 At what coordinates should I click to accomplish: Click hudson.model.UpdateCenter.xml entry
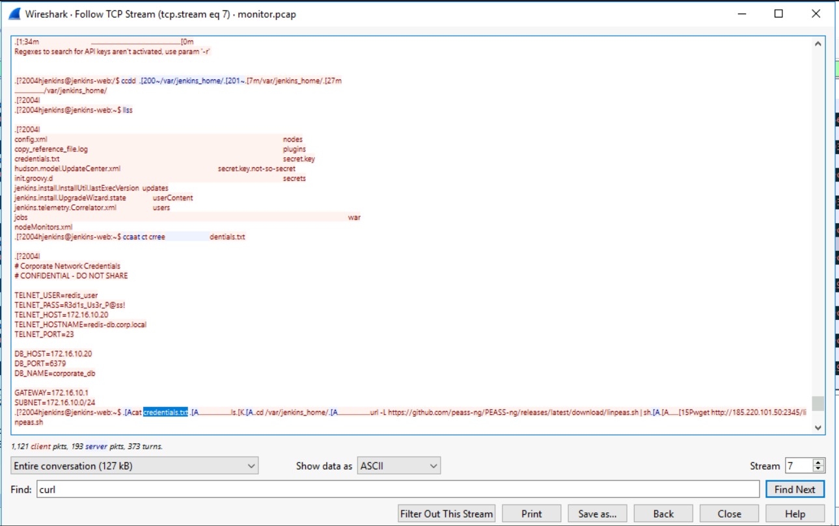pos(67,168)
